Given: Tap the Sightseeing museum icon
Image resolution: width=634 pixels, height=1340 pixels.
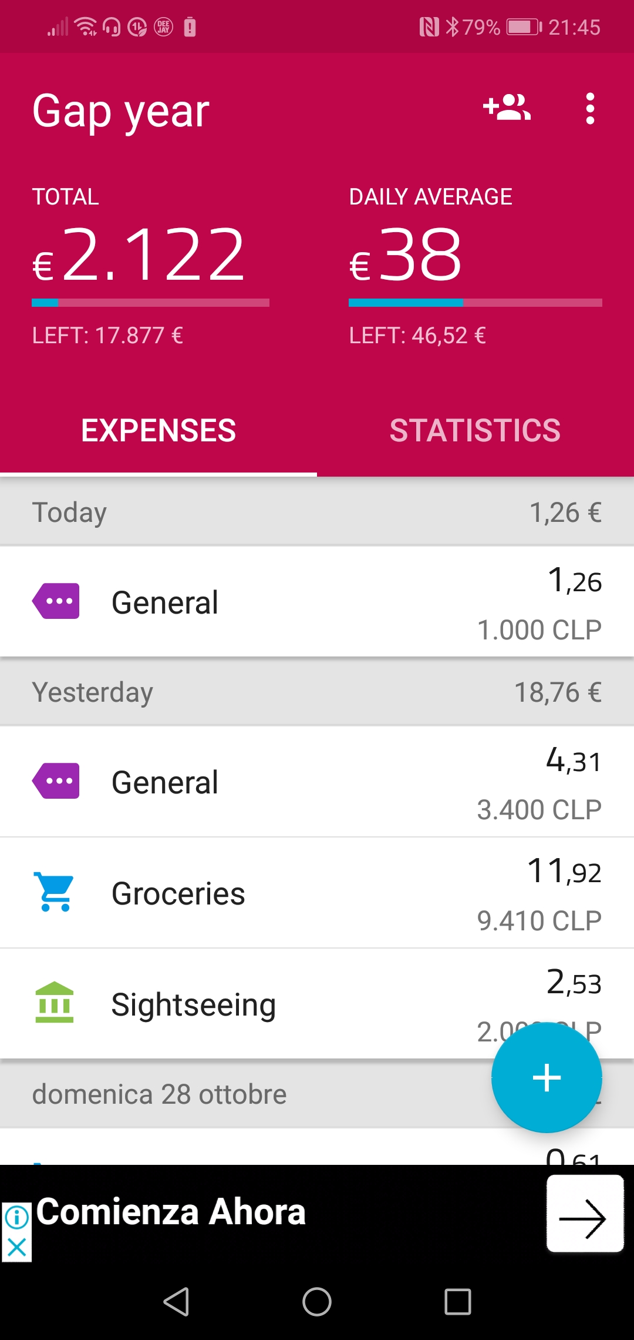Looking at the screenshot, I should coord(54,1002).
